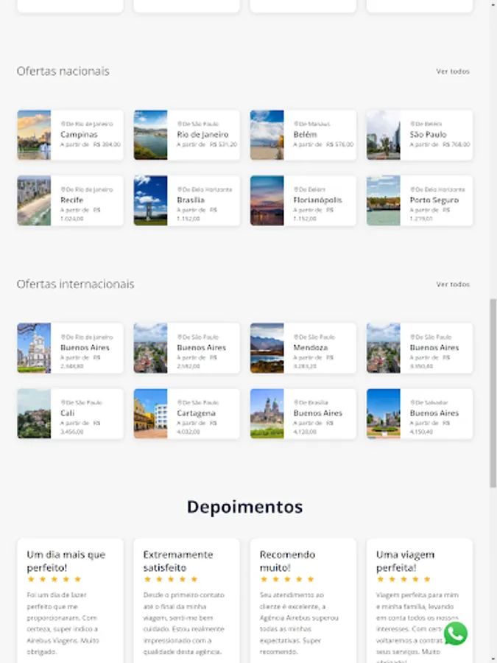This screenshot has width=497, height=663.
Task: Click the star rating under 'Uma viagem perfeita!'
Action: click(403, 579)
